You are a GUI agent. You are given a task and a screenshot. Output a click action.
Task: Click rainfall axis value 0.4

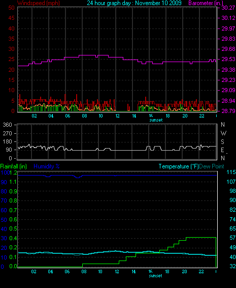pyautogui.click(x=13, y=238)
